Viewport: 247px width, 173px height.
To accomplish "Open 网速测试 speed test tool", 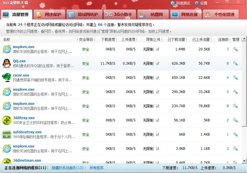I will click(180, 3).
